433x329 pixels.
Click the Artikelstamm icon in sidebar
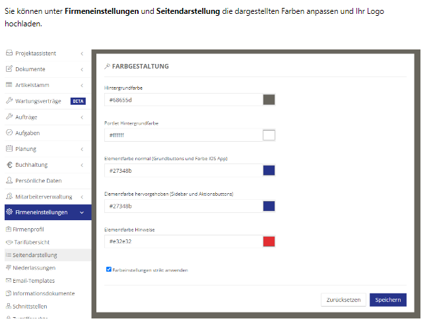9,85
